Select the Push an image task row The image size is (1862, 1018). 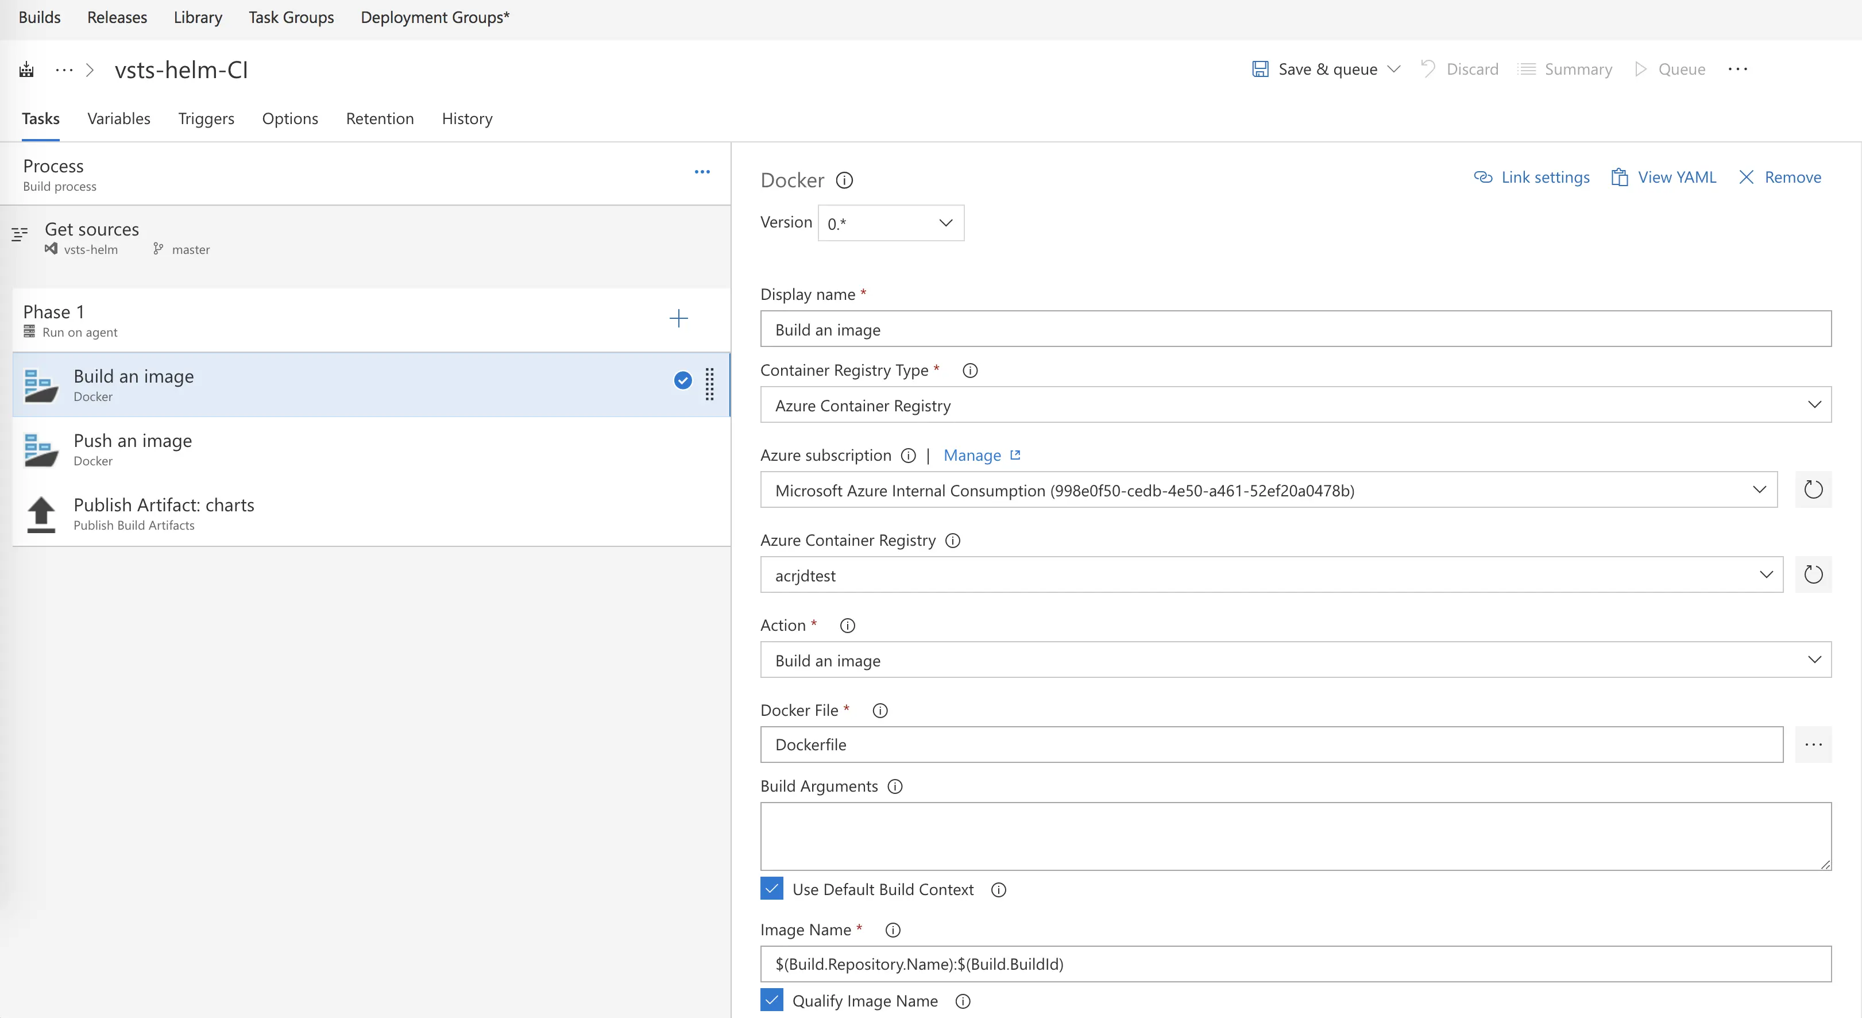pos(371,449)
